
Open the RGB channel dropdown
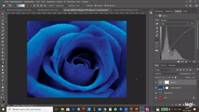[x=174, y=24]
